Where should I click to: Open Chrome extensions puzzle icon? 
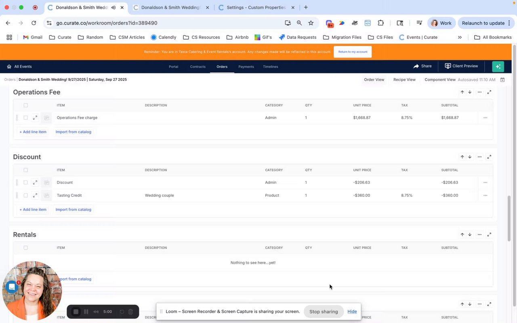tap(380, 23)
